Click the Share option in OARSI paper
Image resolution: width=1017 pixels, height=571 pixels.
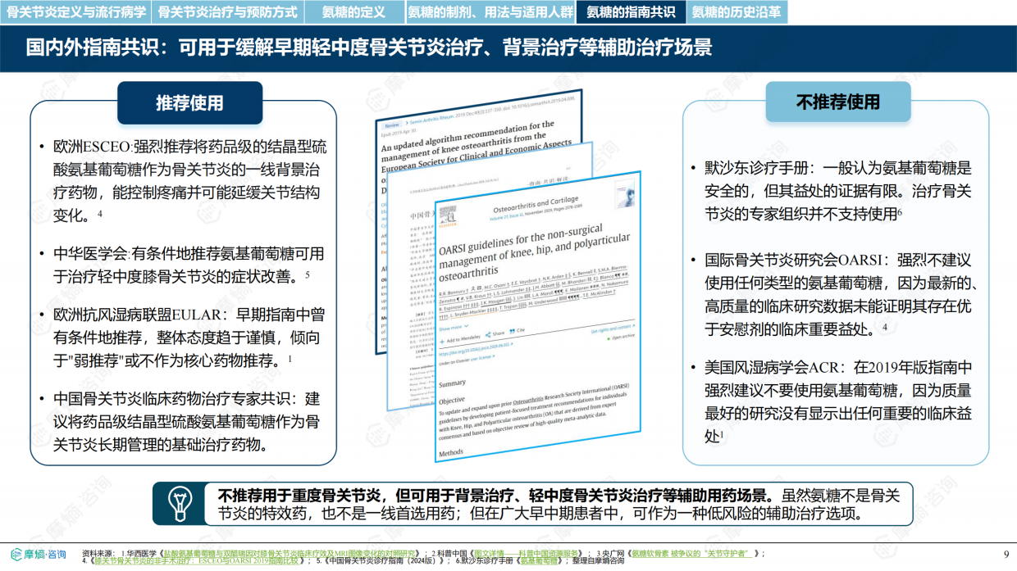coord(495,334)
